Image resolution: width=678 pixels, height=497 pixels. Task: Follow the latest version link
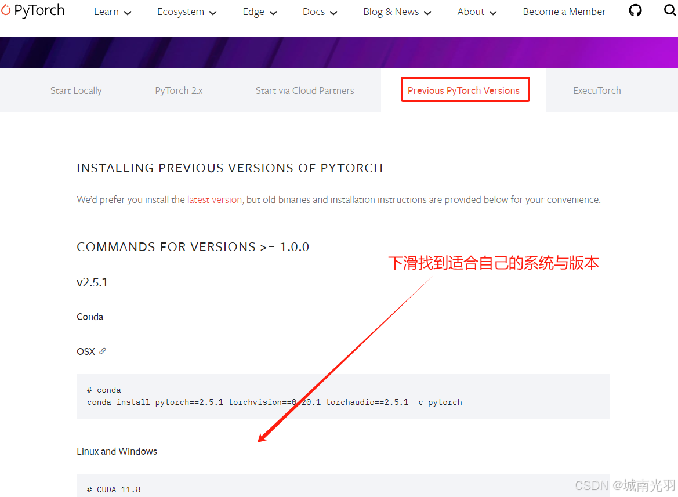coord(215,199)
